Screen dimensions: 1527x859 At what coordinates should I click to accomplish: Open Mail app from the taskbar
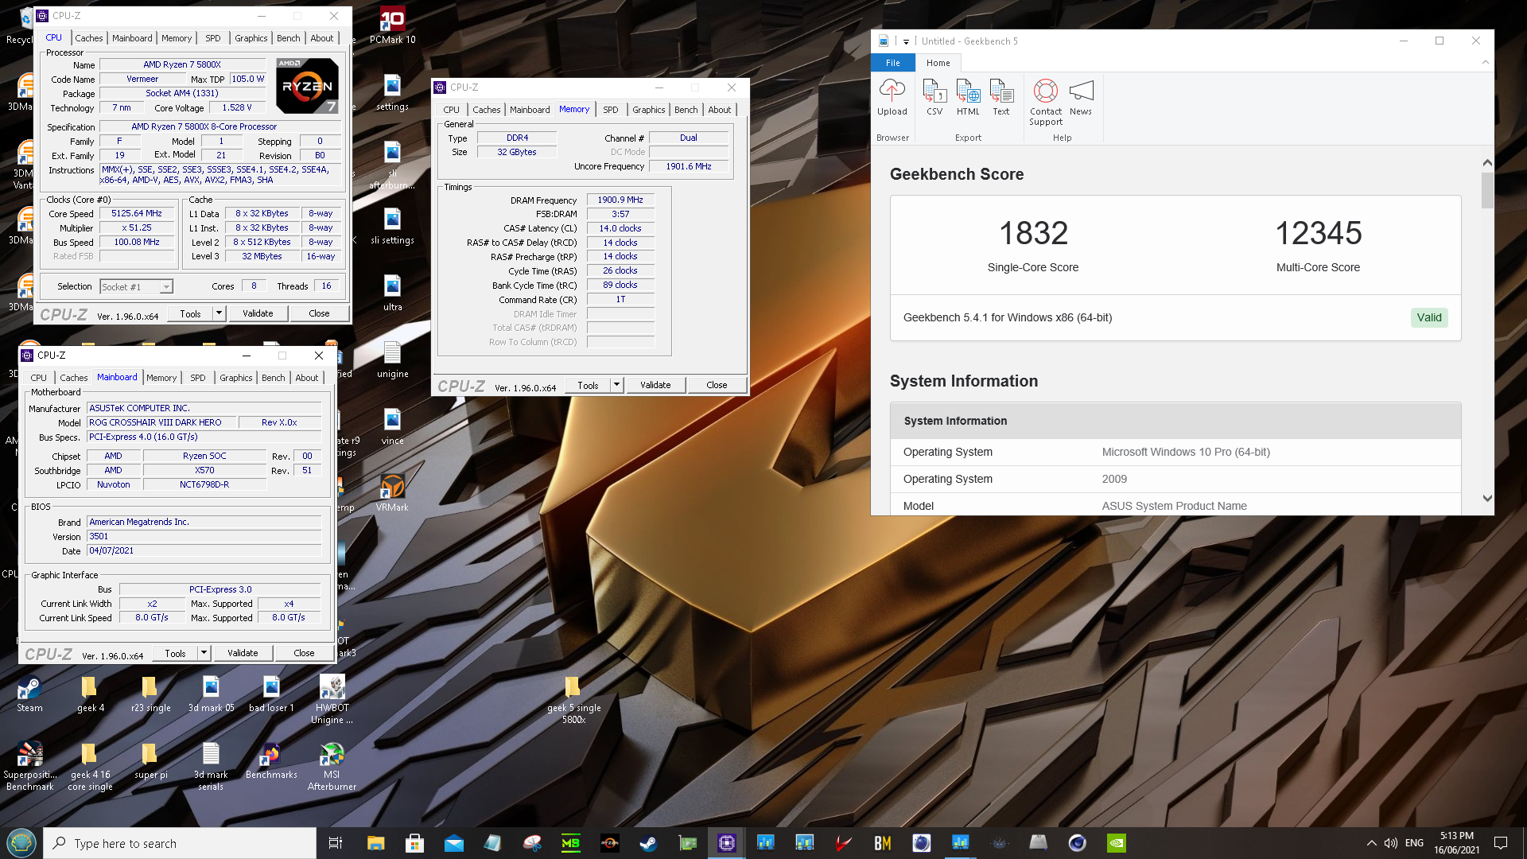point(453,843)
